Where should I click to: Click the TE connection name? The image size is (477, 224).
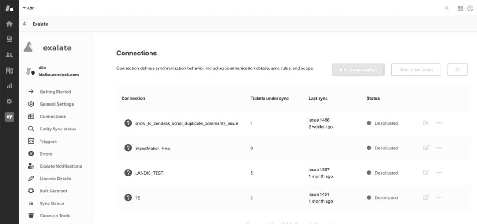(x=137, y=198)
